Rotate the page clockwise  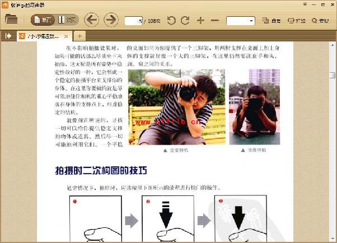pos(185,21)
